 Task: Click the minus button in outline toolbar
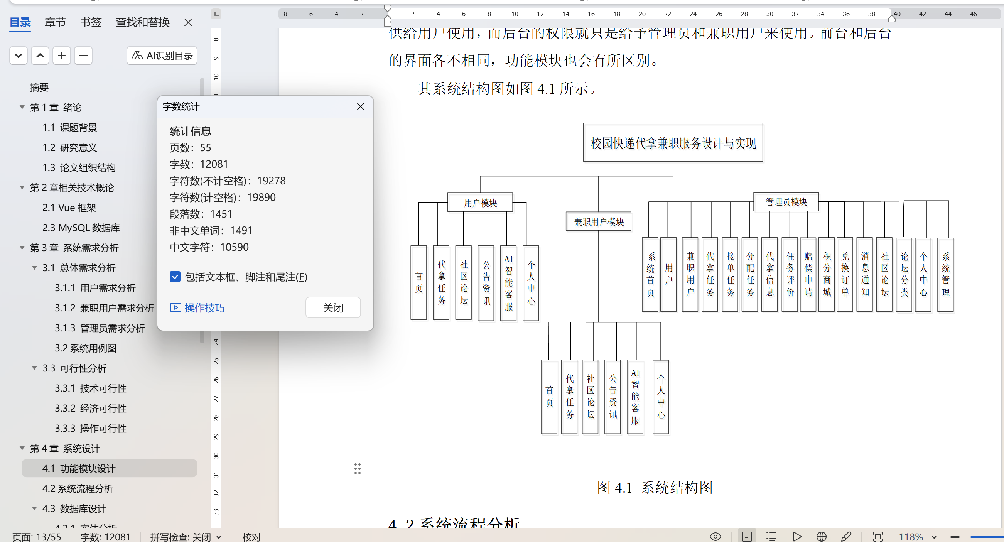pos(83,56)
